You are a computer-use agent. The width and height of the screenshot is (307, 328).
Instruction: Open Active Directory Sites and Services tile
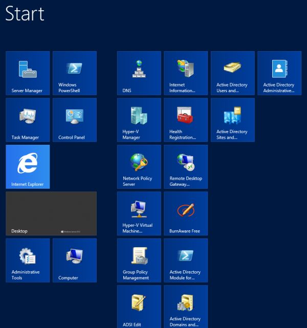click(x=233, y=120)
